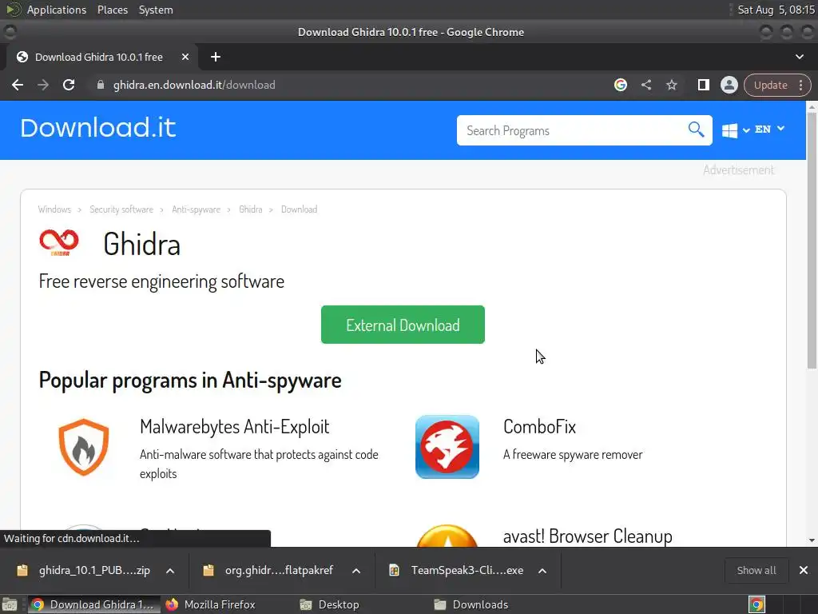Click the Windows breadcrumb link
The width and height of the screenshot is (818, 614).
coord(54,209)
